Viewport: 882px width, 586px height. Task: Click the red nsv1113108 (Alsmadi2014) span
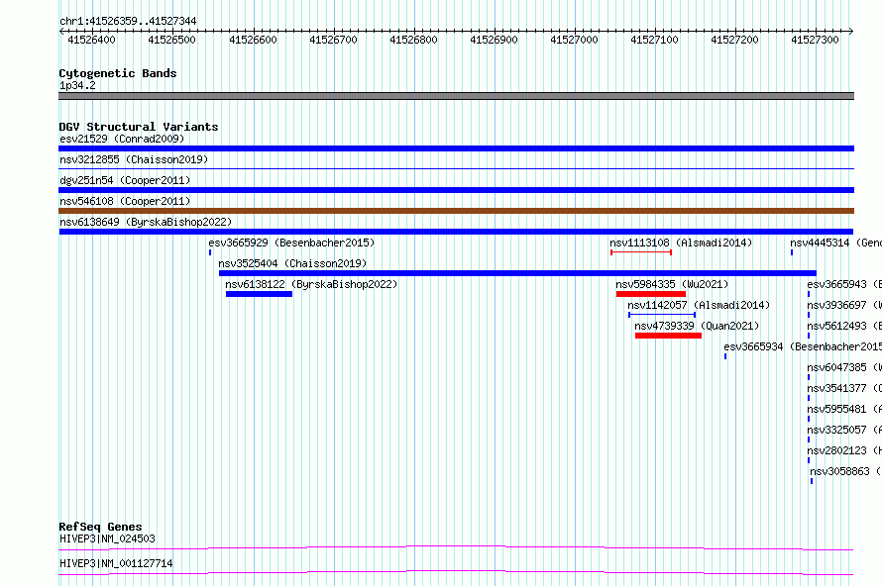[x=641, y=252]
